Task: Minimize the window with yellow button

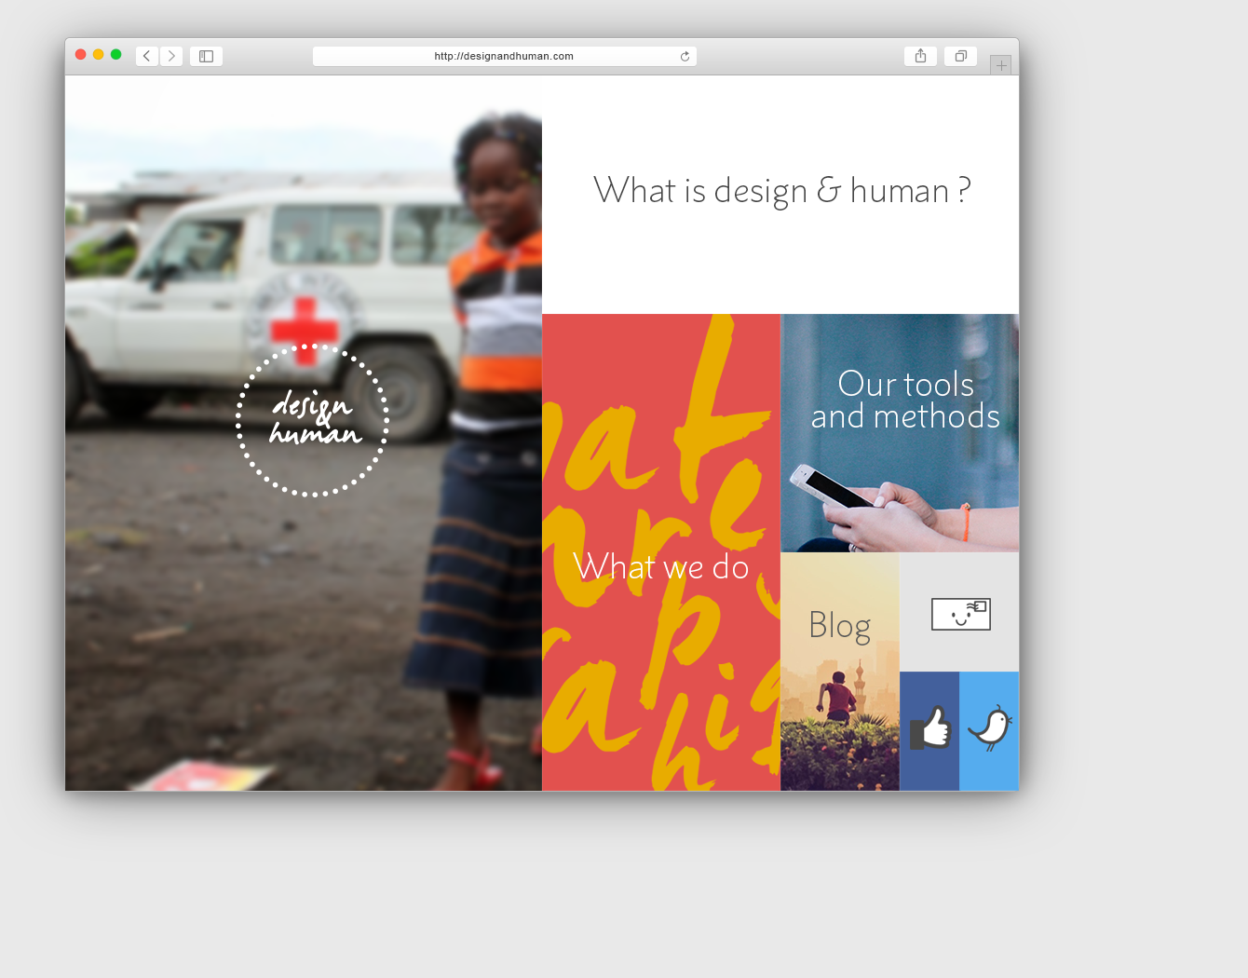Action: tap(98, 54)
